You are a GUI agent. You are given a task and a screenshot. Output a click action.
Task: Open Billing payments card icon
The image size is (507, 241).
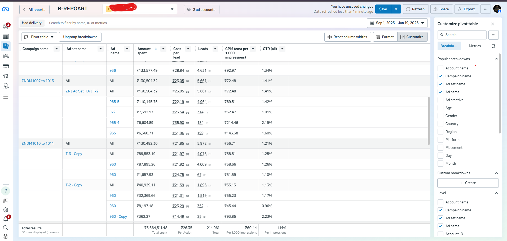[6, 66]
